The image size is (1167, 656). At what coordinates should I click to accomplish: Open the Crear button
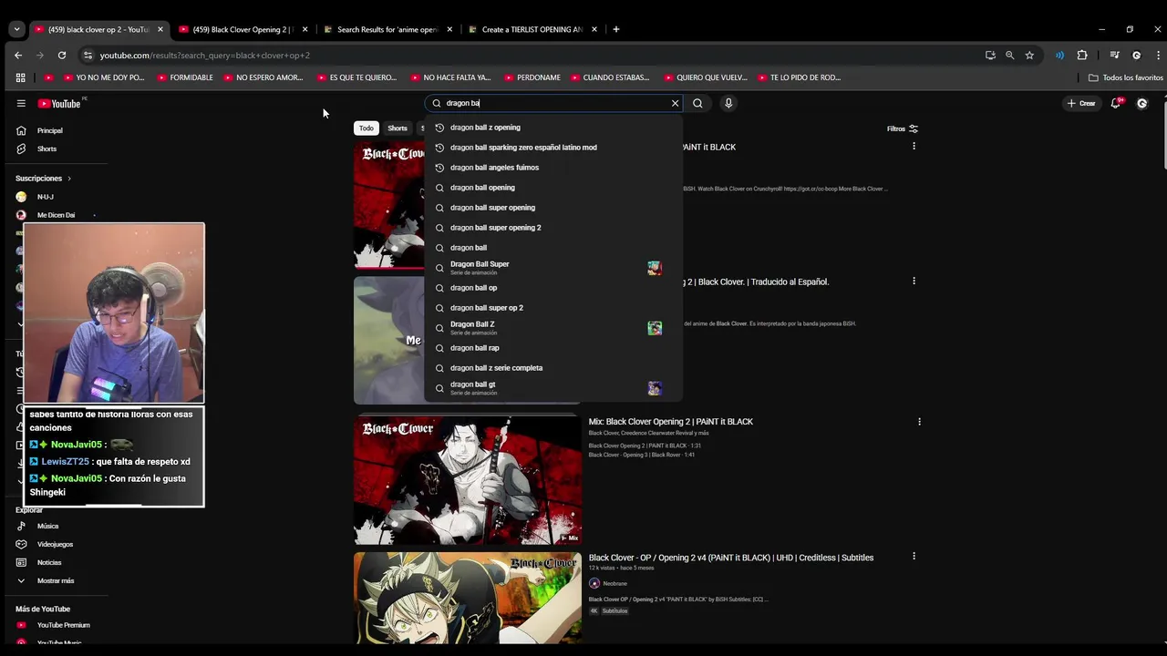pos(1081,103)
